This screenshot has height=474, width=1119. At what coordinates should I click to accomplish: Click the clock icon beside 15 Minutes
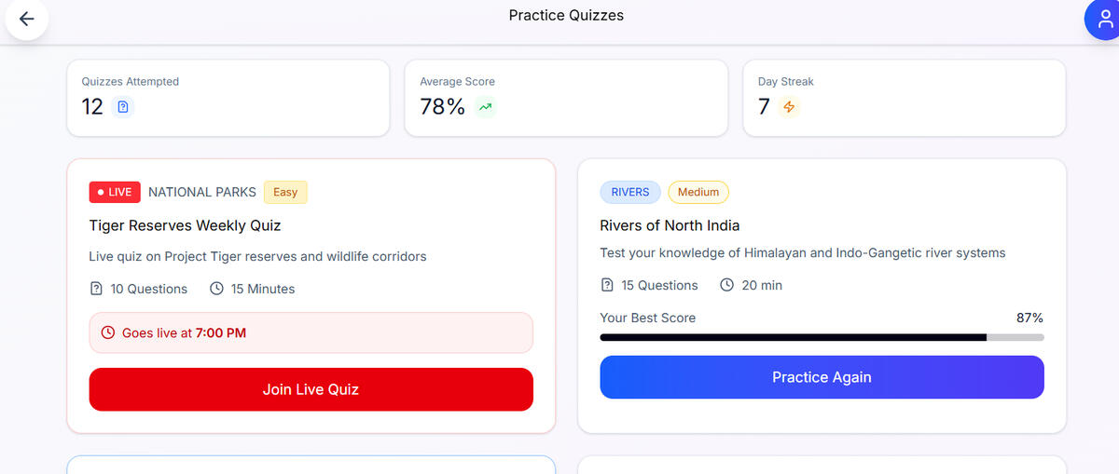216,289
